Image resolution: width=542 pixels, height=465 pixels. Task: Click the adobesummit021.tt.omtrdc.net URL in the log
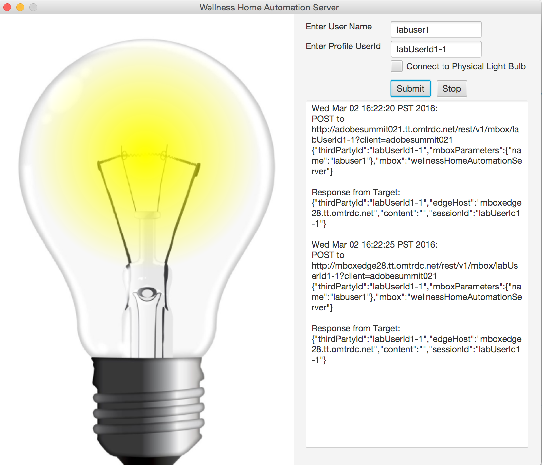tap(415, 129)
